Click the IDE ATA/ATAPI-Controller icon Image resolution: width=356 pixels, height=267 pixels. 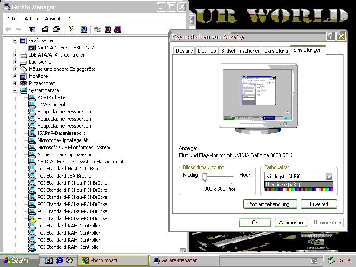pyautogui.click(x=24, y=55)
